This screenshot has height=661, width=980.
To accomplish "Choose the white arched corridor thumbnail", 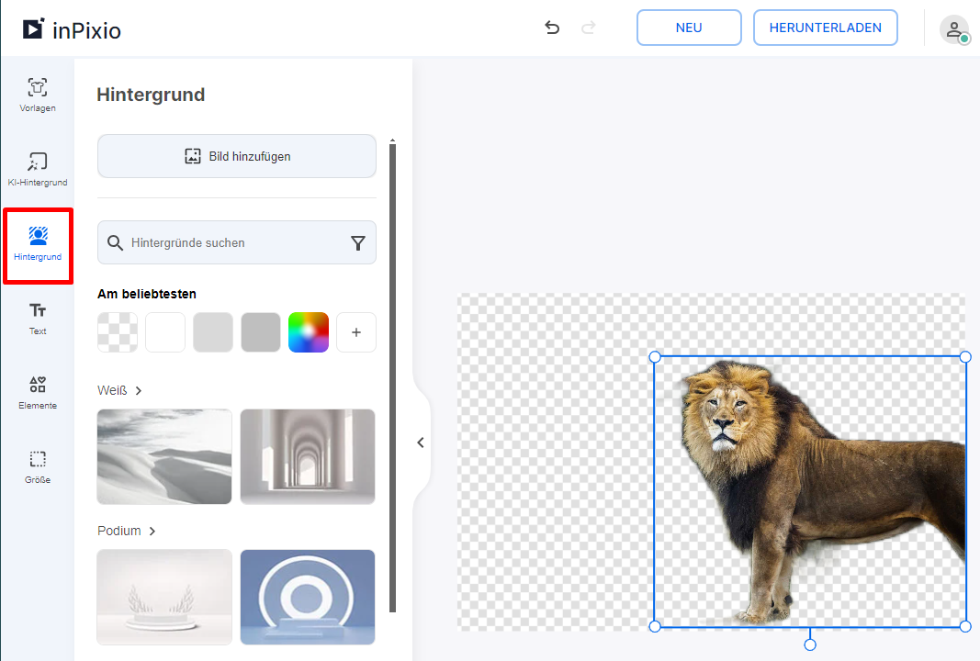I will (308, 456).
